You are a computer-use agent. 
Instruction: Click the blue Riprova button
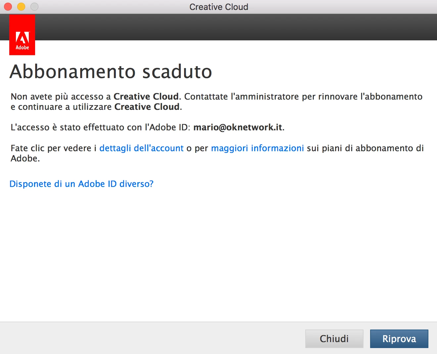[x=399, y=338]
